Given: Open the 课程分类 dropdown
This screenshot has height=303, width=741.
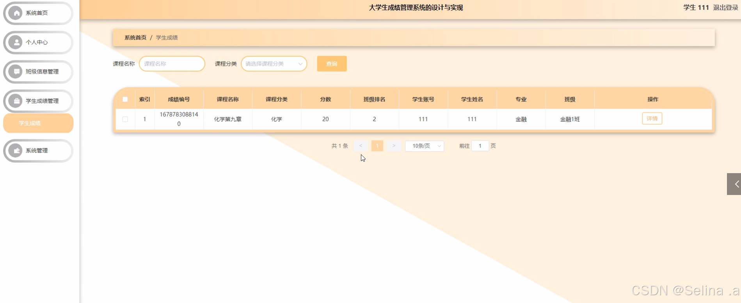Looking at the screenshot, I should click(x=274, y=64).
